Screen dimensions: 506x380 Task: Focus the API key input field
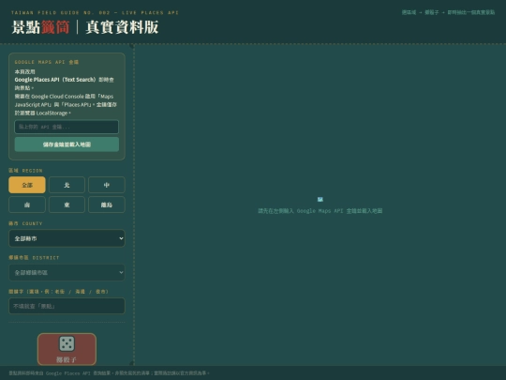click(67, 127)
